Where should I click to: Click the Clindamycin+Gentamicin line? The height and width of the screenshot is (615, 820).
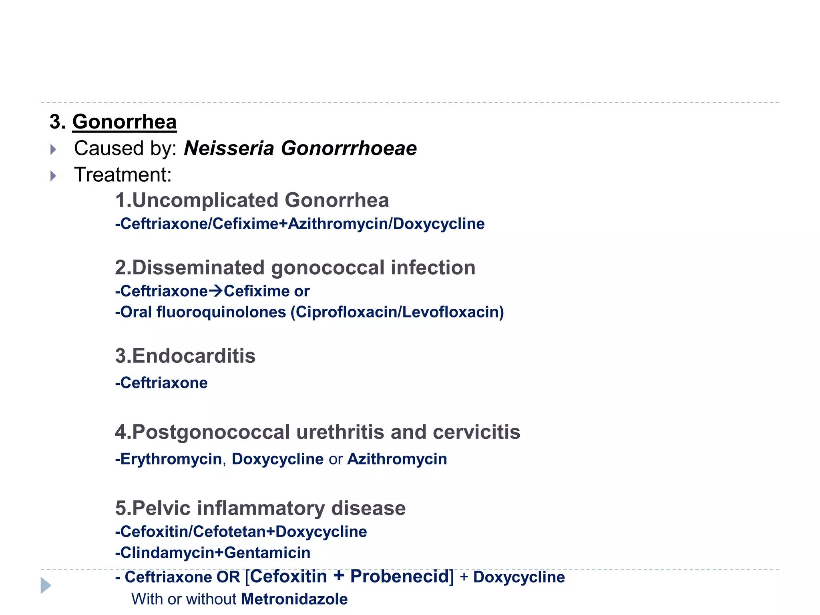[x=213, y=553]
